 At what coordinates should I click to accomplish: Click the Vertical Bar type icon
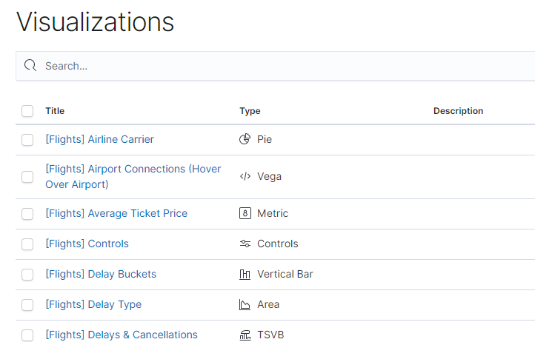point(245,274)
